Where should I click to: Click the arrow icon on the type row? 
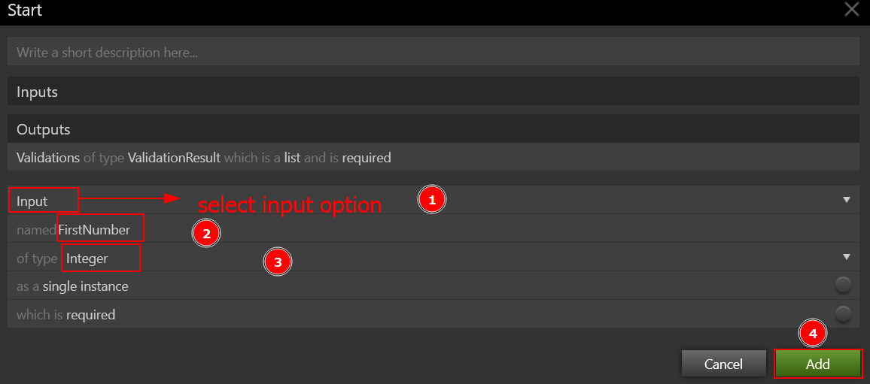pyautogui.click(x=847, y=257)
